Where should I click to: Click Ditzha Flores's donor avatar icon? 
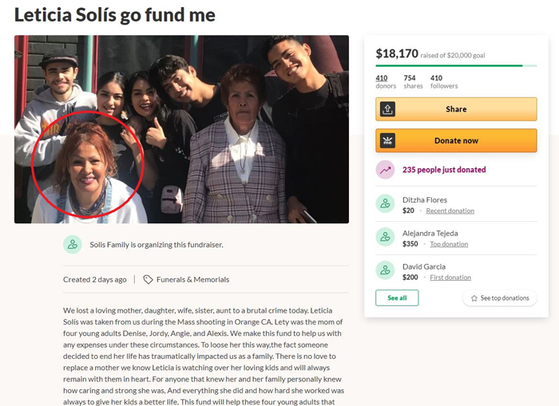click(x=386, y=204)
